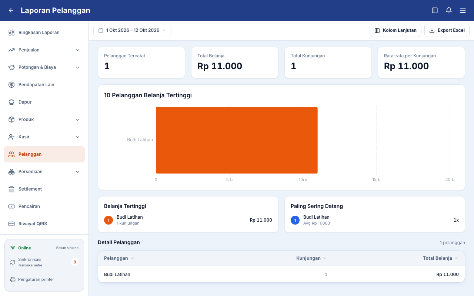Open the hamburger menu

463,10
